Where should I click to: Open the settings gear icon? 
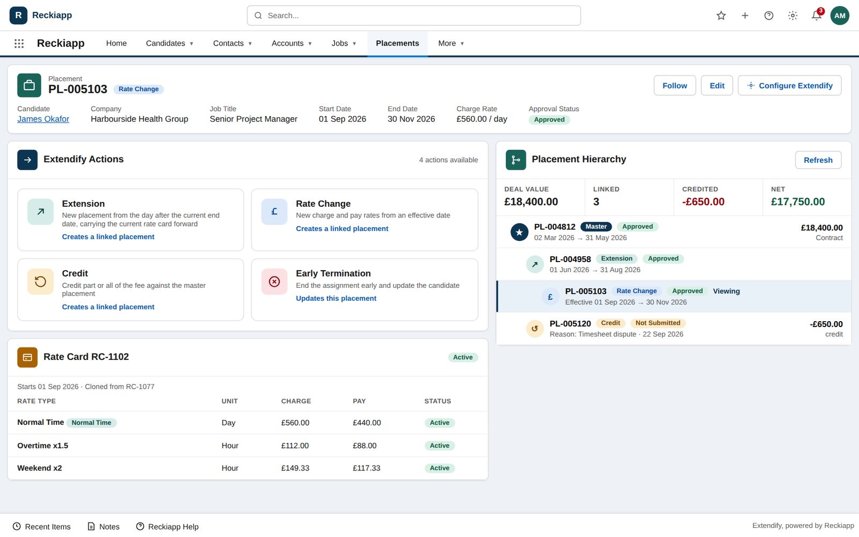pos(792,16)
